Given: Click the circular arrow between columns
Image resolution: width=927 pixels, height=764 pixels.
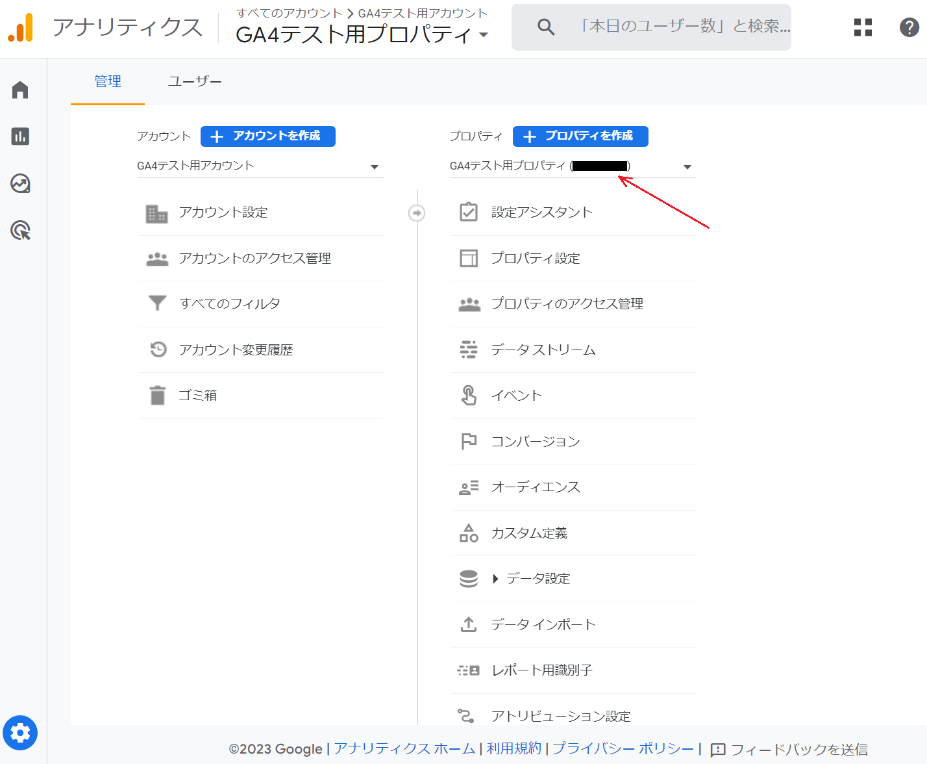Looking at the screenshot, I should coord(417,212).
